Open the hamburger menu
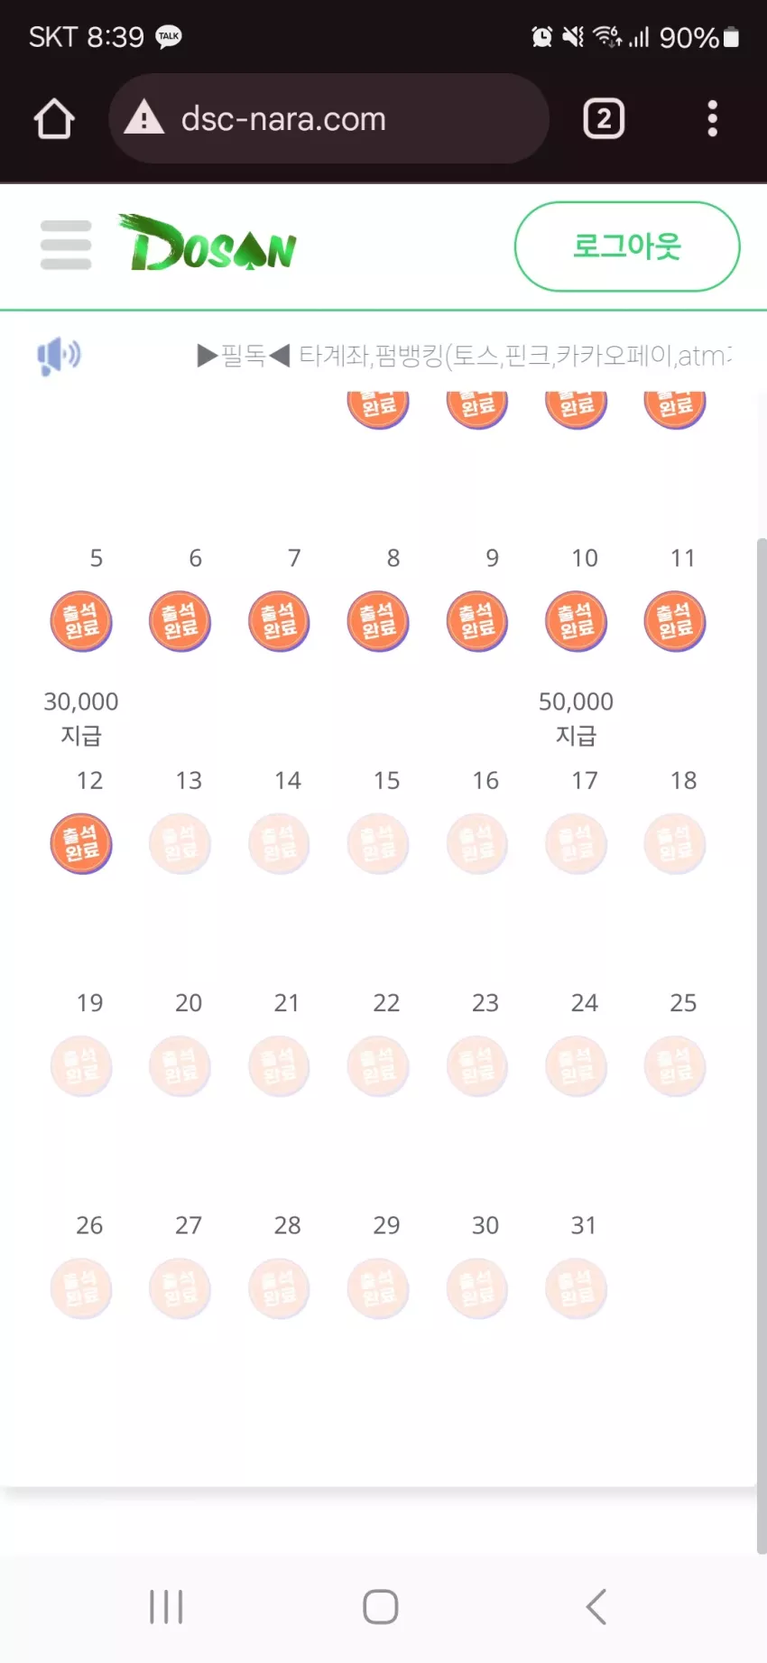 tap(66, 245)
